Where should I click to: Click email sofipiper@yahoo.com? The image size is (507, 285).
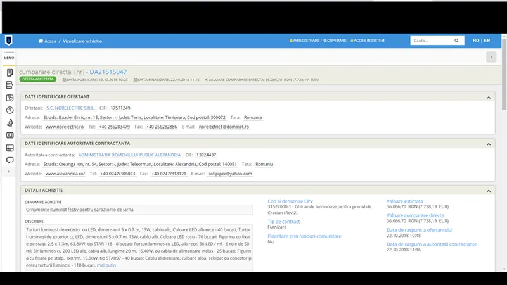tap(230, 174)
